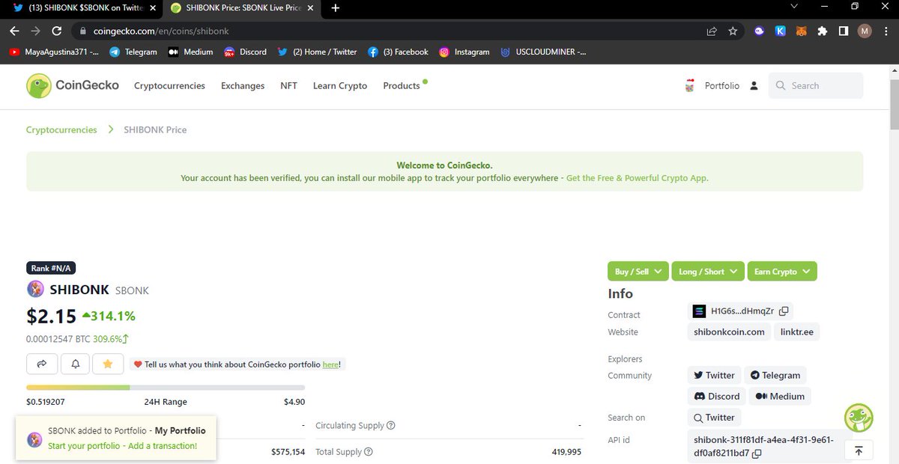Screen dimensions: 899x464
Task: Click Start your portfolio - Add a transaction
Action: [123, 446]
